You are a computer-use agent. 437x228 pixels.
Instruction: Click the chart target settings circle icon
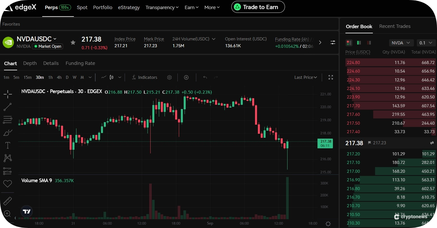click(169, 77)
